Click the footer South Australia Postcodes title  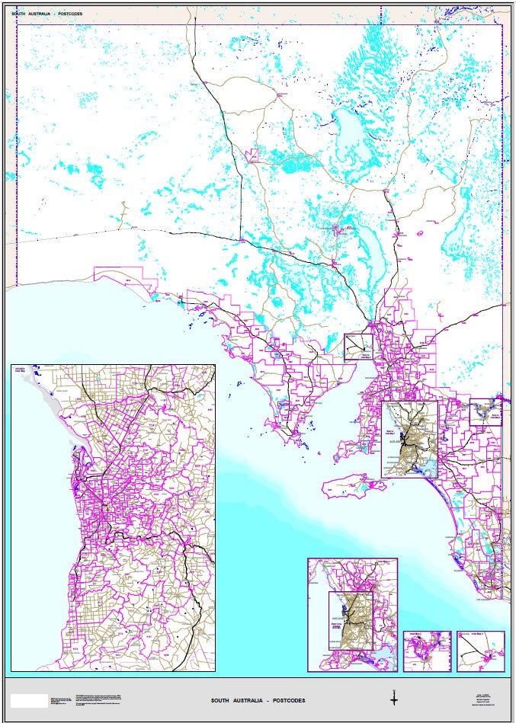click(x=258, y=700)
